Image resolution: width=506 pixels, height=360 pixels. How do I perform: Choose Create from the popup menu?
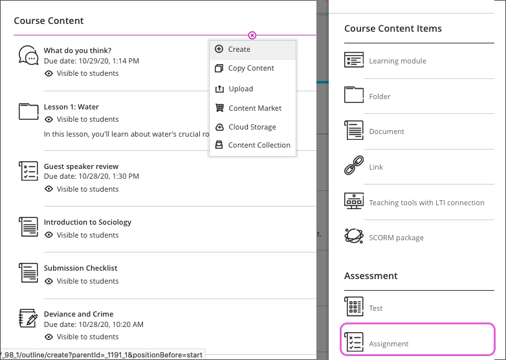(239, 49)
